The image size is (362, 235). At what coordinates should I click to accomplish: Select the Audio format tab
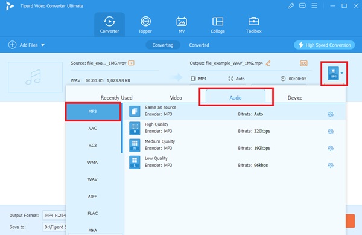pyautogui.click(x=235, y=97)
